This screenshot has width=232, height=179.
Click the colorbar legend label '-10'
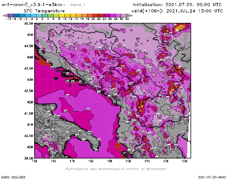click(8, 19)
